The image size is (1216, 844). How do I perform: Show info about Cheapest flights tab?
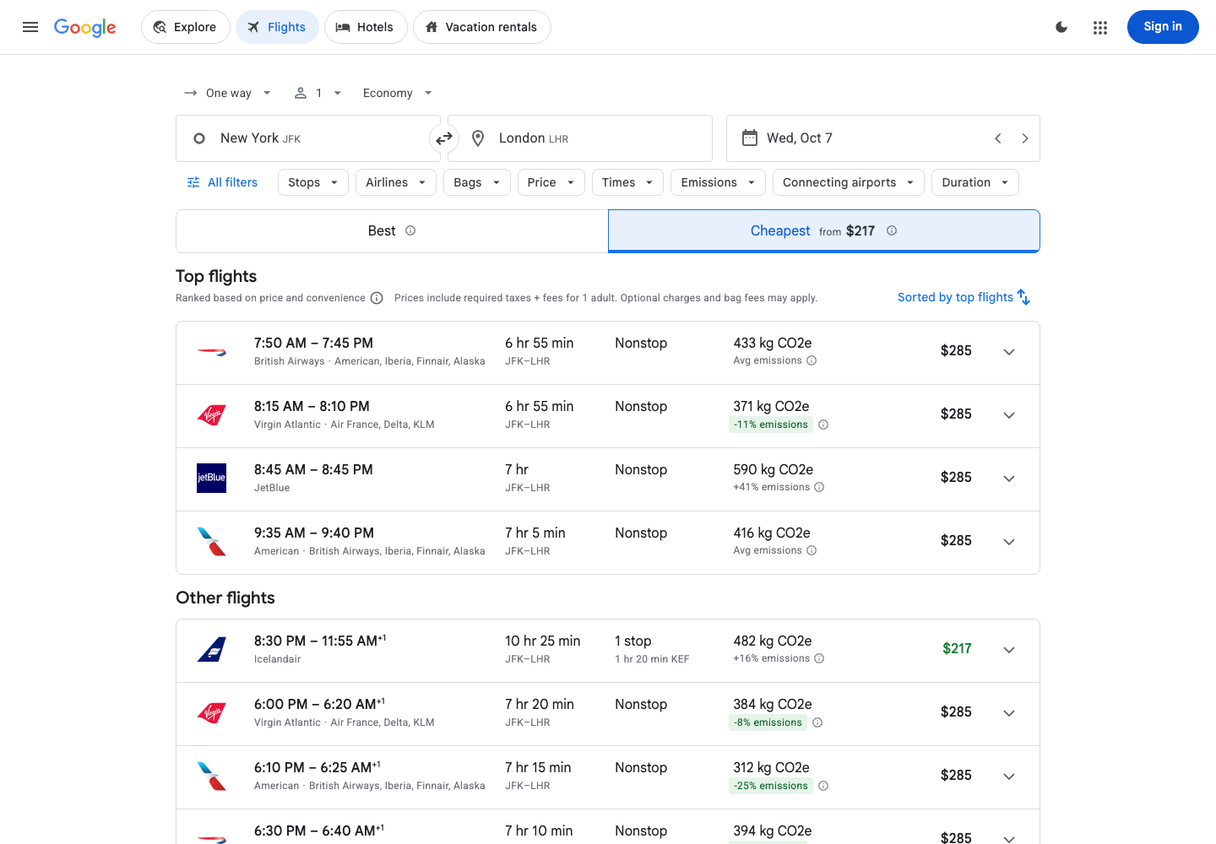click(892, 230)
